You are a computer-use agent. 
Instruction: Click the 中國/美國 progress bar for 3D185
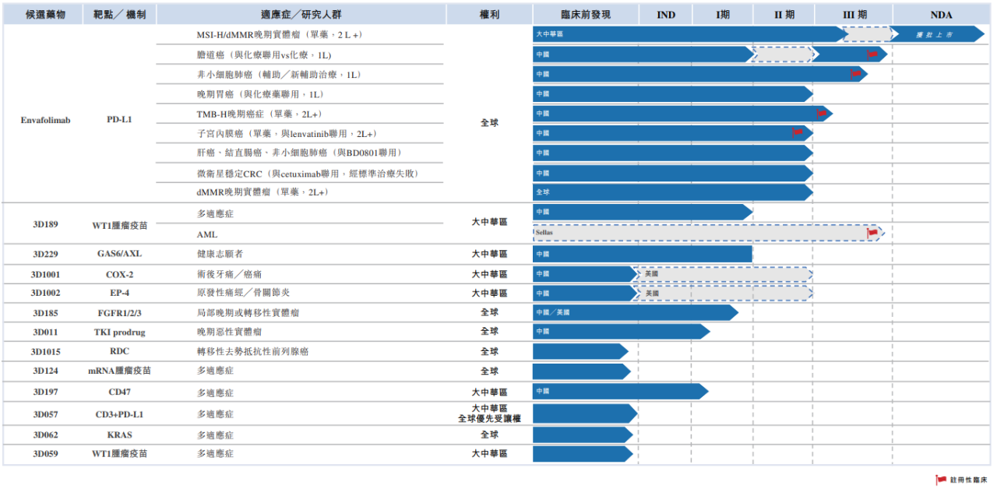click(636, 312)
